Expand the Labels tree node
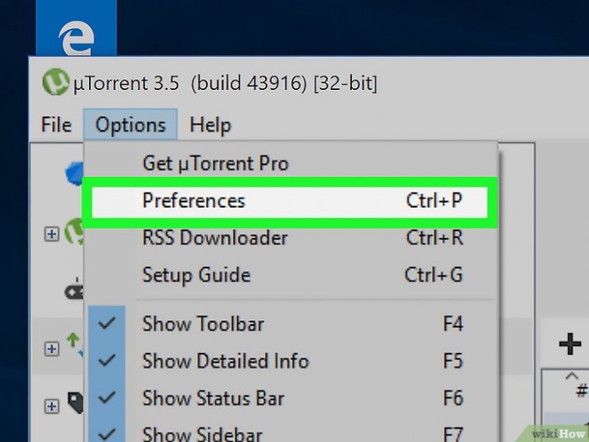589x442 pixels. coord(52,406)
